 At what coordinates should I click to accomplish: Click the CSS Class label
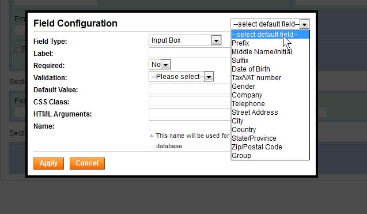pyautogui.click(x=51, y=102)
